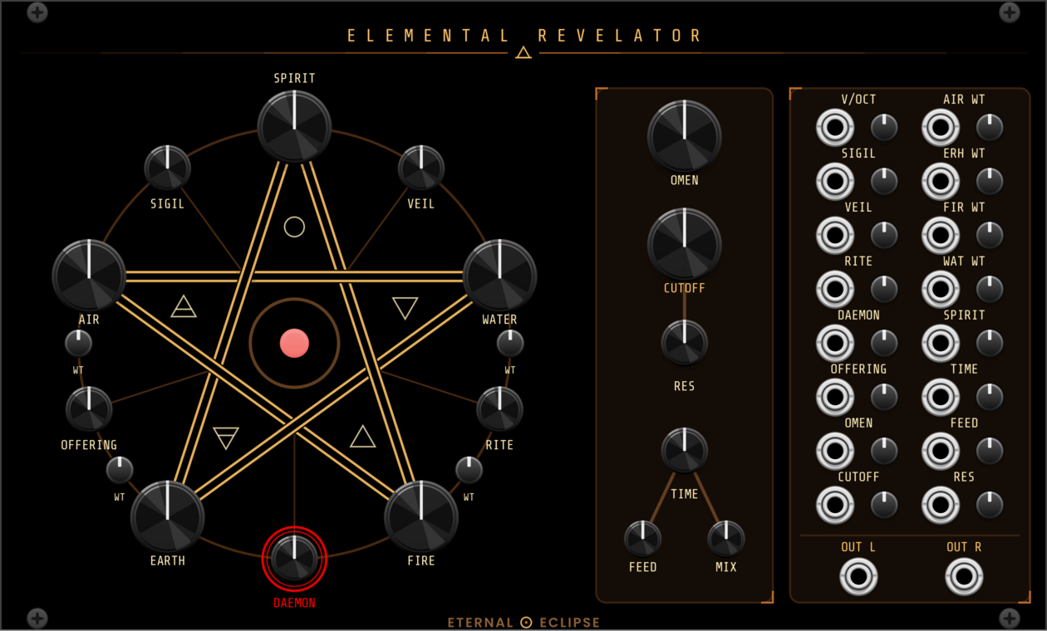Click the RITE input jack

(x=835, y=290)
